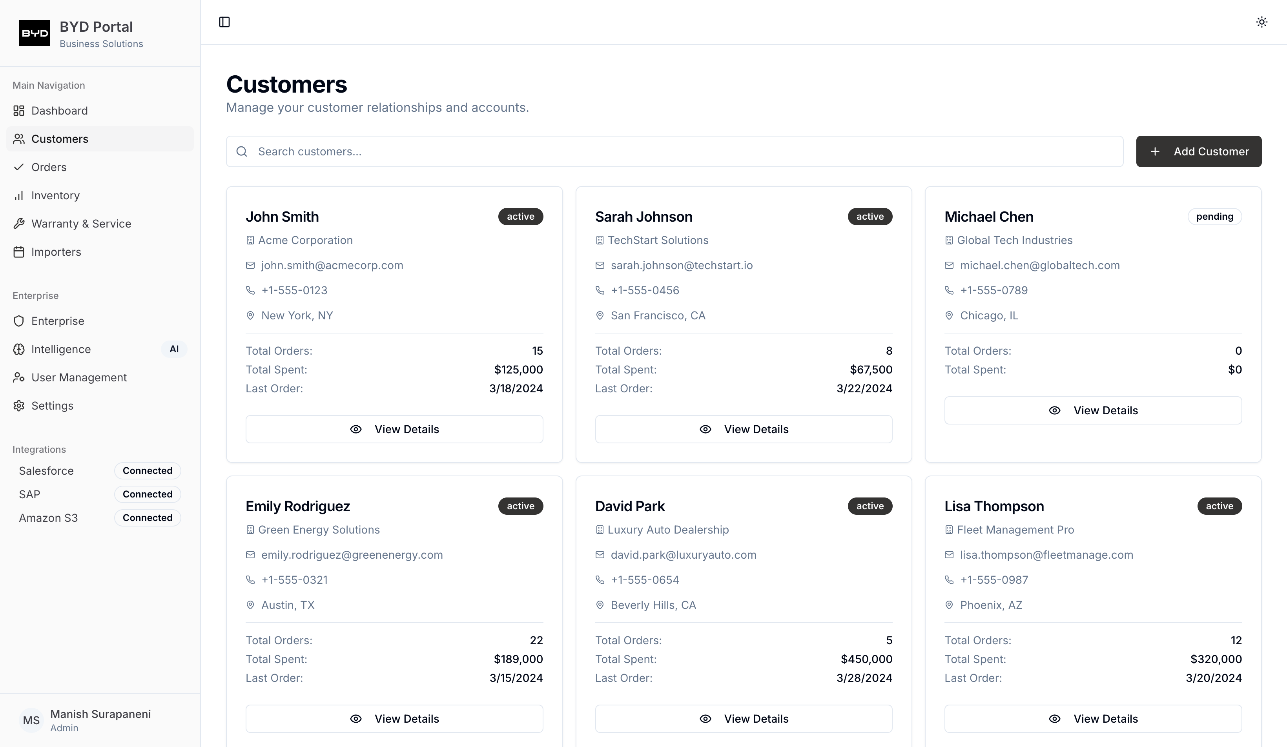The height and width of the screenshot is (747, 1287).
Task: Click building icon beside Acme Corporation
Action: coord(250,240)
